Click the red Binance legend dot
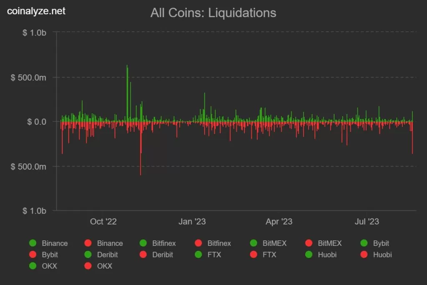427x285 pixels. (88, 243)
